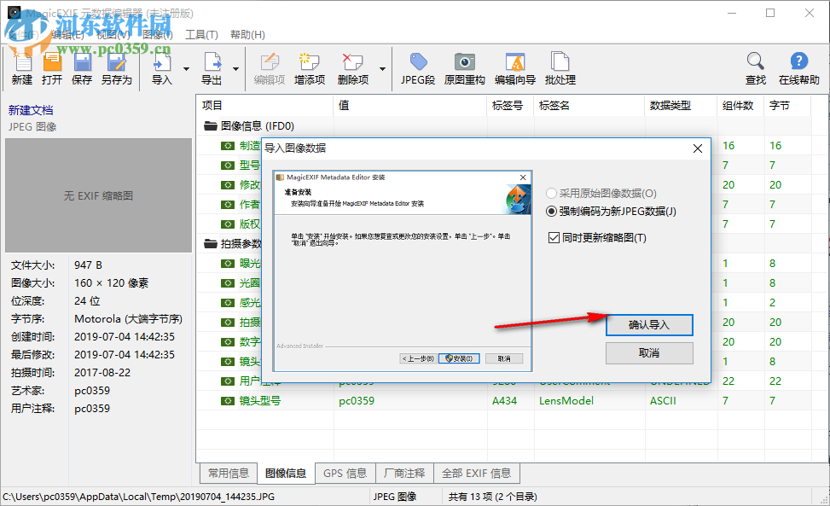
Task: Open the 删除项 dropdown arrow
Action: click(382, 69)
